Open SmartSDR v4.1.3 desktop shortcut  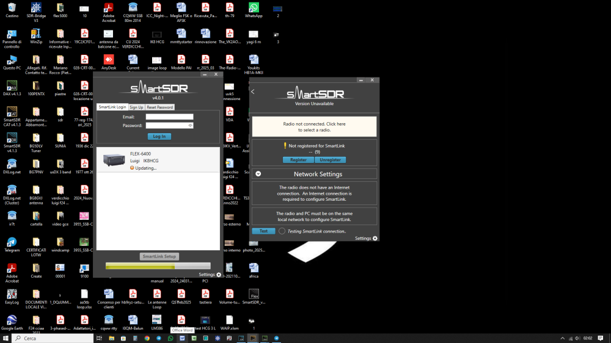[12, 143]
